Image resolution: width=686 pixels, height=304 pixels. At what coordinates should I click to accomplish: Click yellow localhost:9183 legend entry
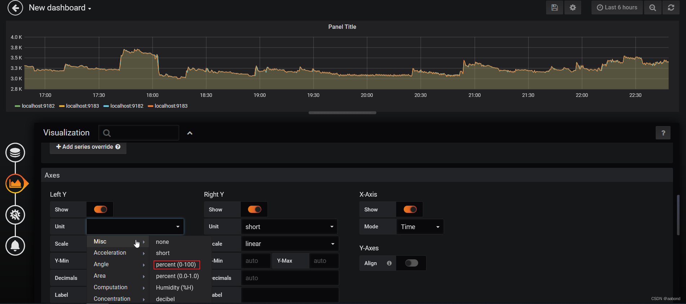79,106
